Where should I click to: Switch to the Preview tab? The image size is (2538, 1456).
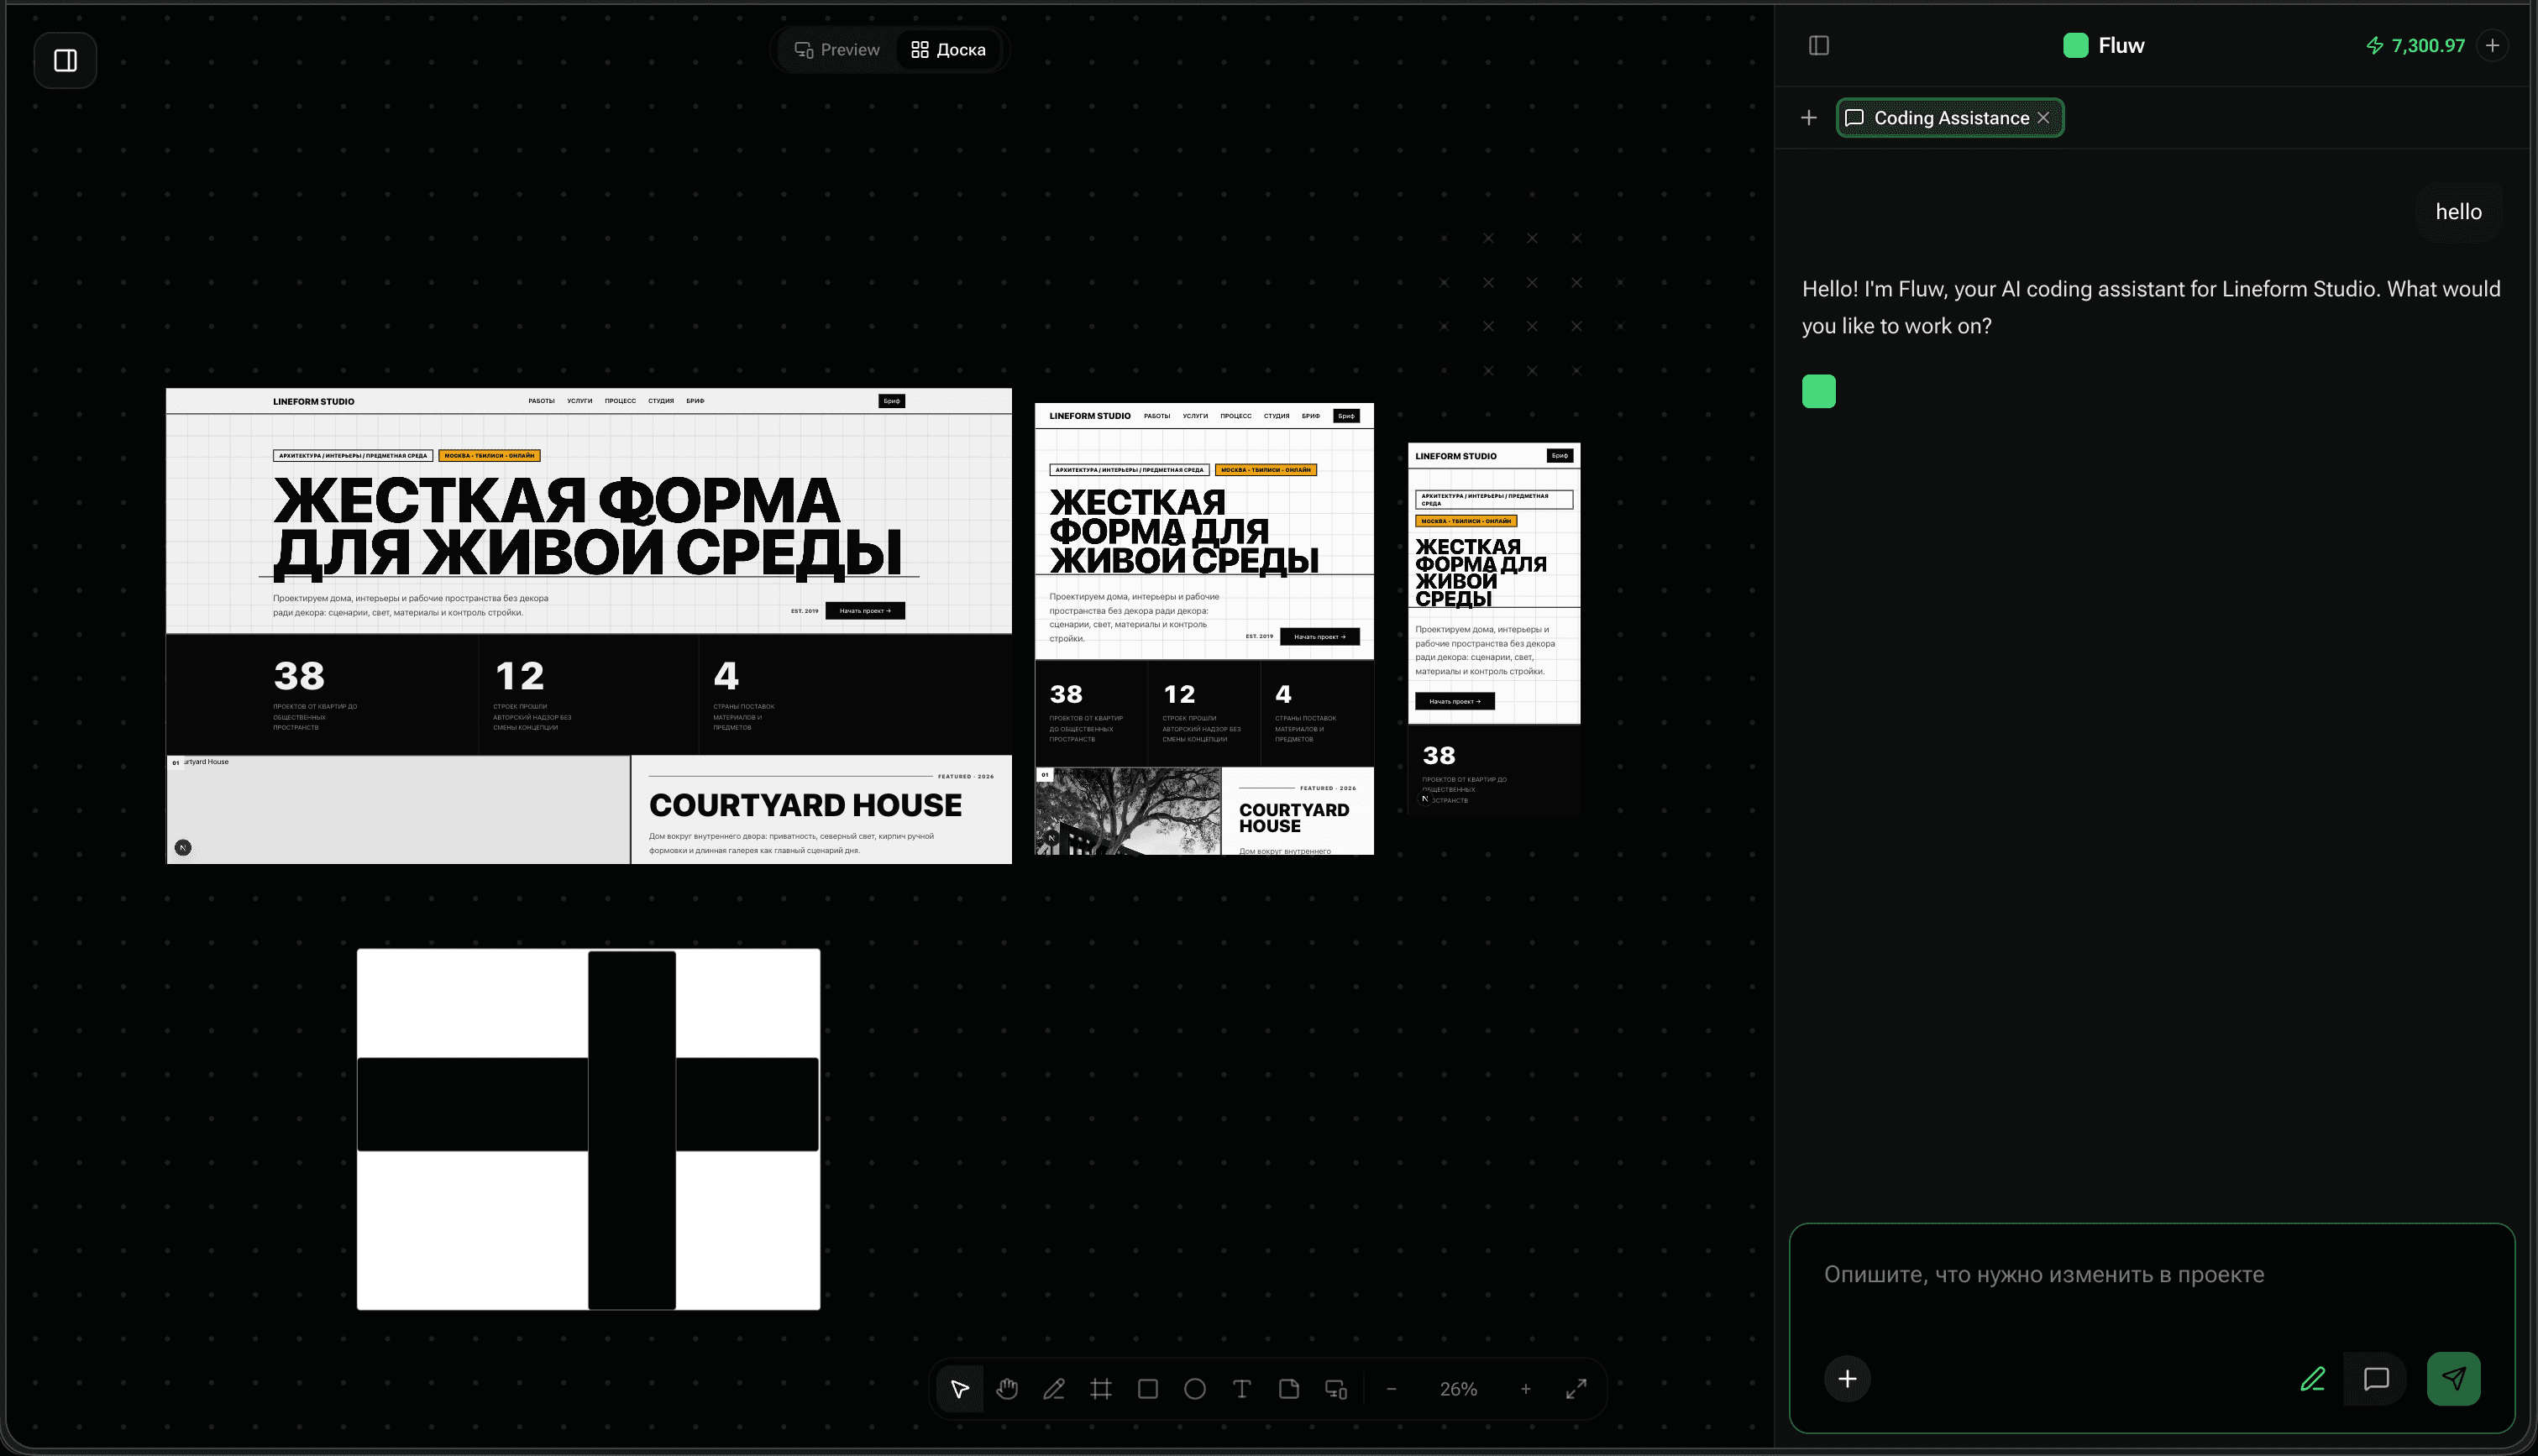pyautogui.click(x=837, y=50)
